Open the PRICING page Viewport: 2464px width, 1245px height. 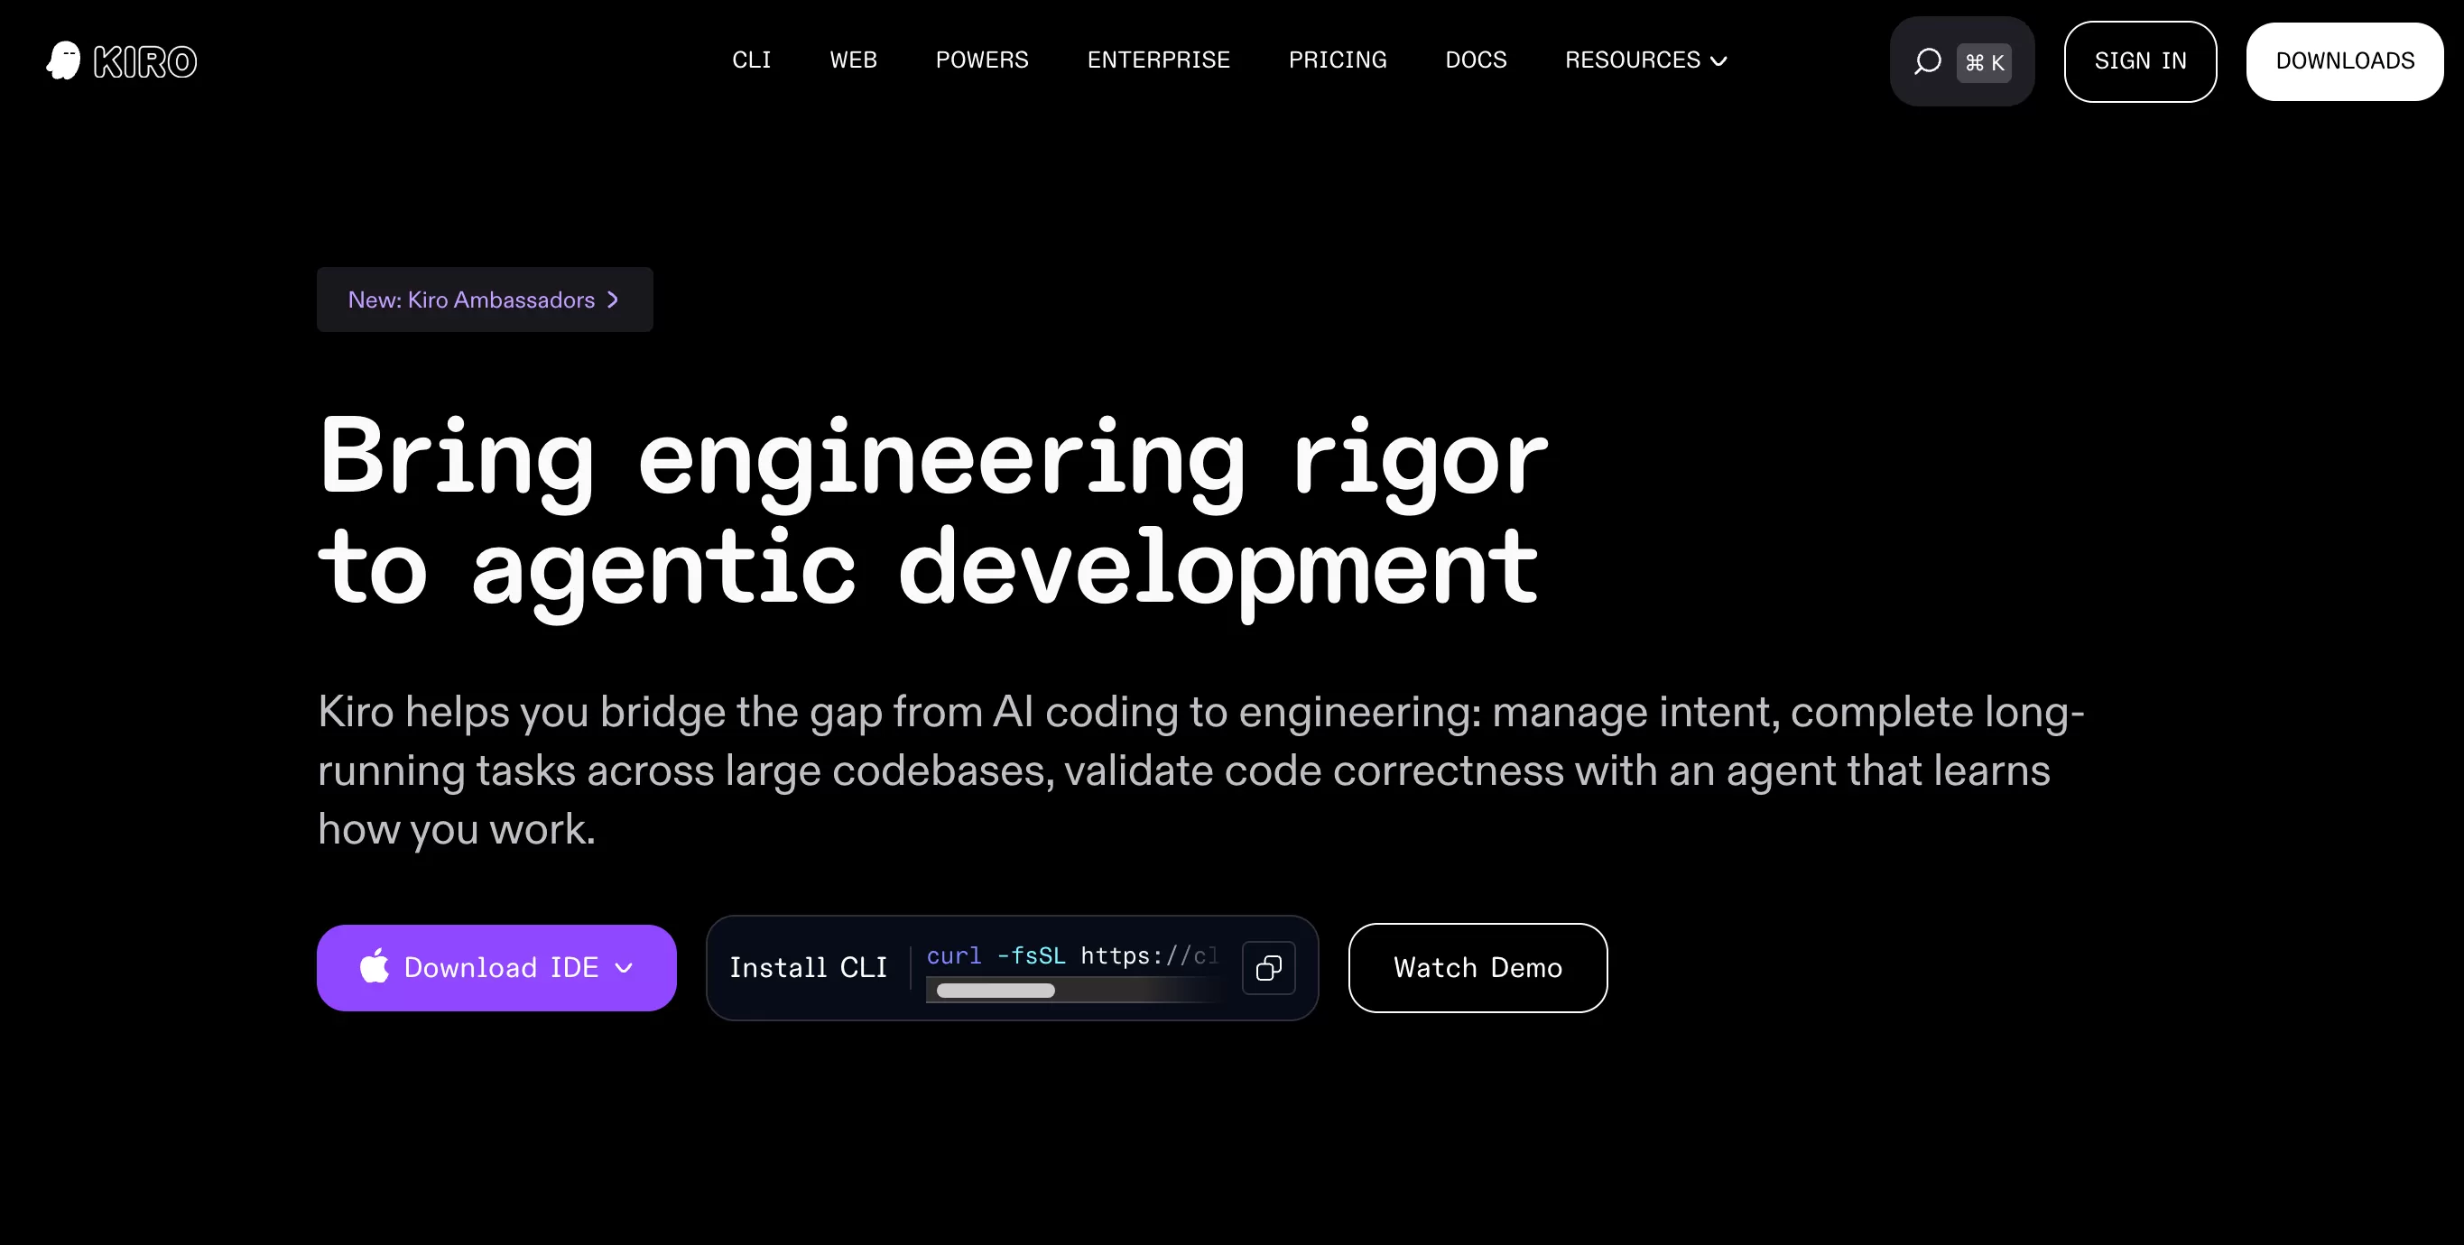1338,60
